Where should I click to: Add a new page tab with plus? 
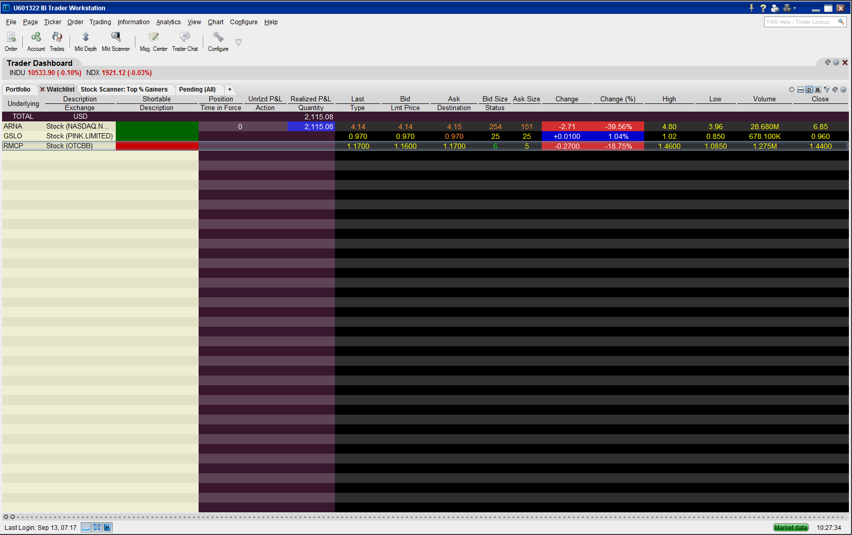point(229,90)
